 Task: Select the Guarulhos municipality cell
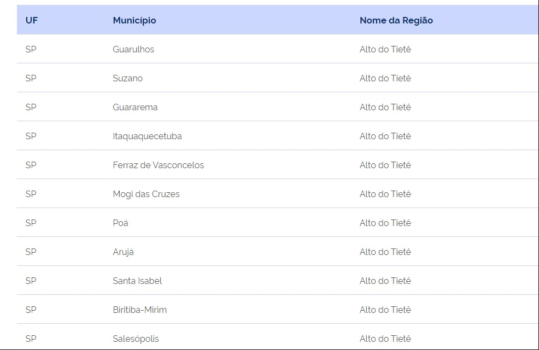pyautogui.click(x=133, y=50)
